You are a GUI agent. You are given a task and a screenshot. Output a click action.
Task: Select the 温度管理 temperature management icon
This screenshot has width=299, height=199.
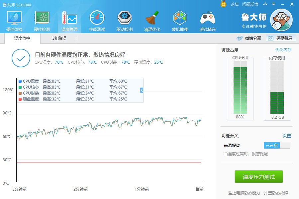(x=69, y=20)
